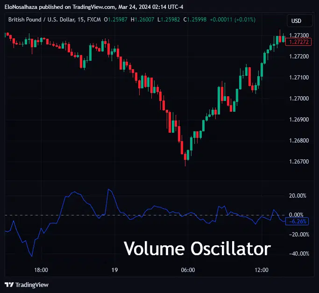Click the blue -6.26% oscillator value tag
319x293 pixels.
pyautogui.click(x=298, y=222)
